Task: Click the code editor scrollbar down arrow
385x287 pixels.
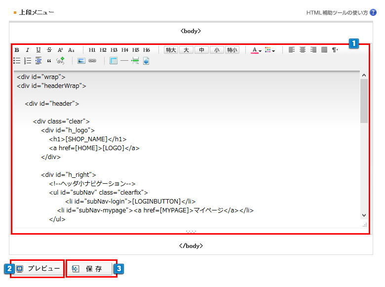Action: tap(364, 215)
